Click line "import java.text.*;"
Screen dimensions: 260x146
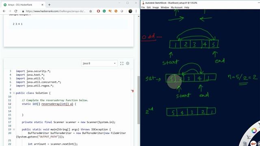(30, 75)
